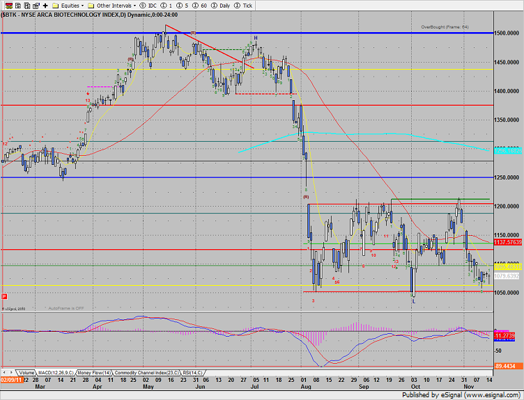The image size is (524, 400).
Task: Click the 1500.0000 price axis label
Action: tap(507, 33)
